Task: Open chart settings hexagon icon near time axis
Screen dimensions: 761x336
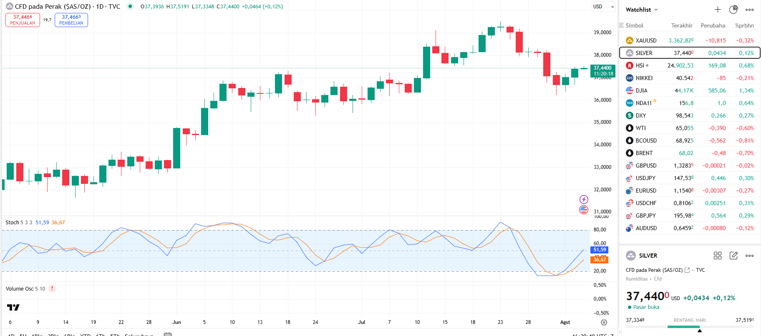Action: (x=604, y=322)
